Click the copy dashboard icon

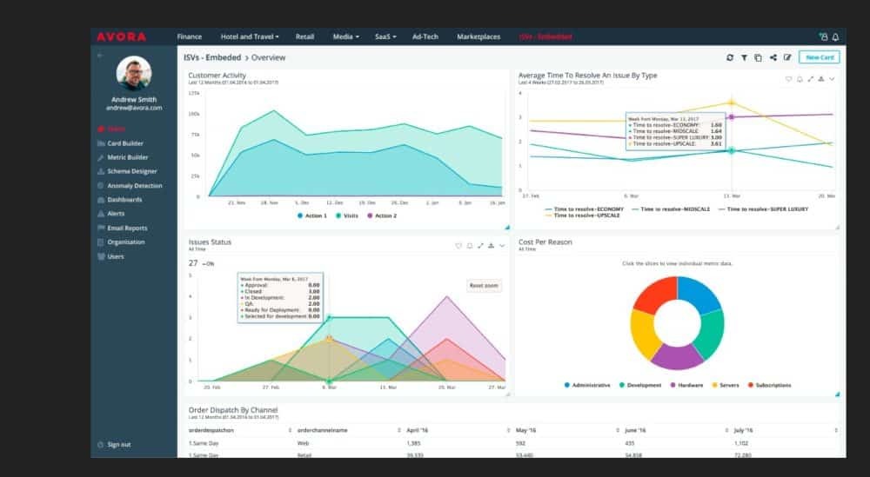pos(758,57)
